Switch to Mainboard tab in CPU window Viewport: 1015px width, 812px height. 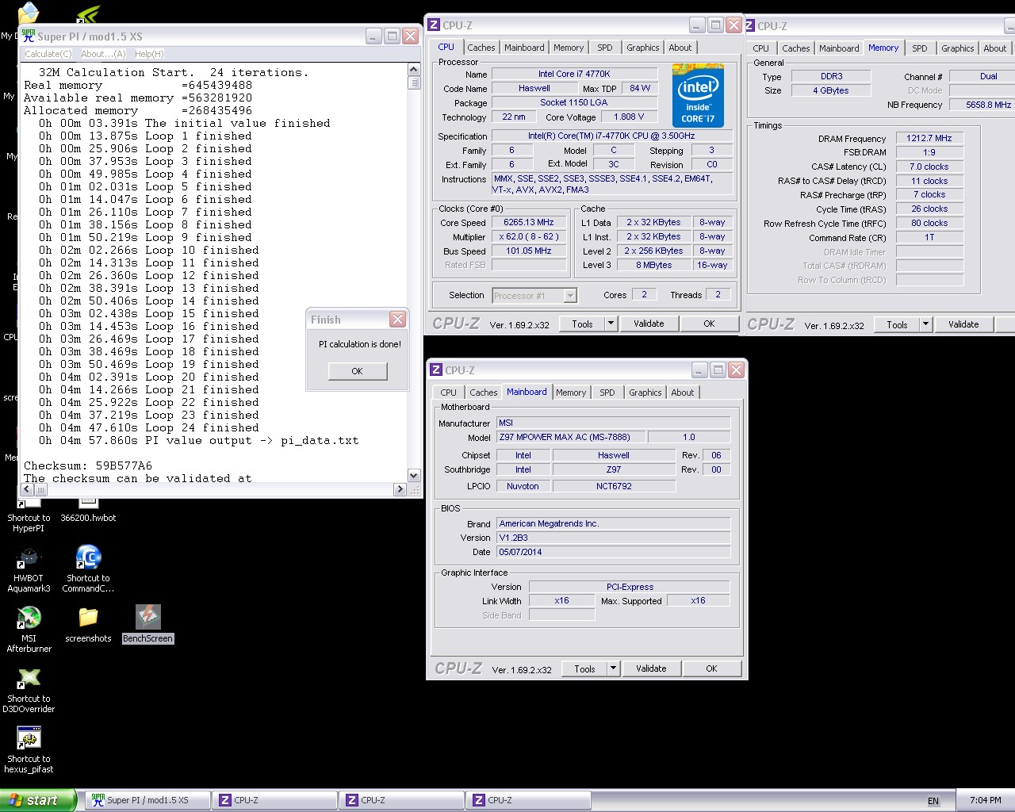(524, 48)
